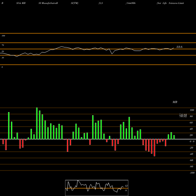The height and width of the screenshot is (196, 196).
Task: Click the 'SI(TM)' header label
Action: [x=74, y=3]
